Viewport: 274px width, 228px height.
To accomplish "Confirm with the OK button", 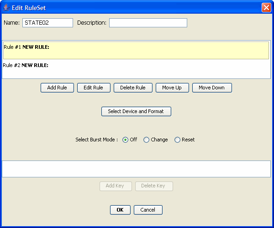I will [120, 210].
